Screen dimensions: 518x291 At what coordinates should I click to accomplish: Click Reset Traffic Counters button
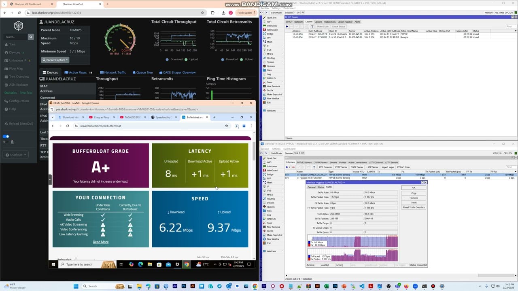pos(414,207)
